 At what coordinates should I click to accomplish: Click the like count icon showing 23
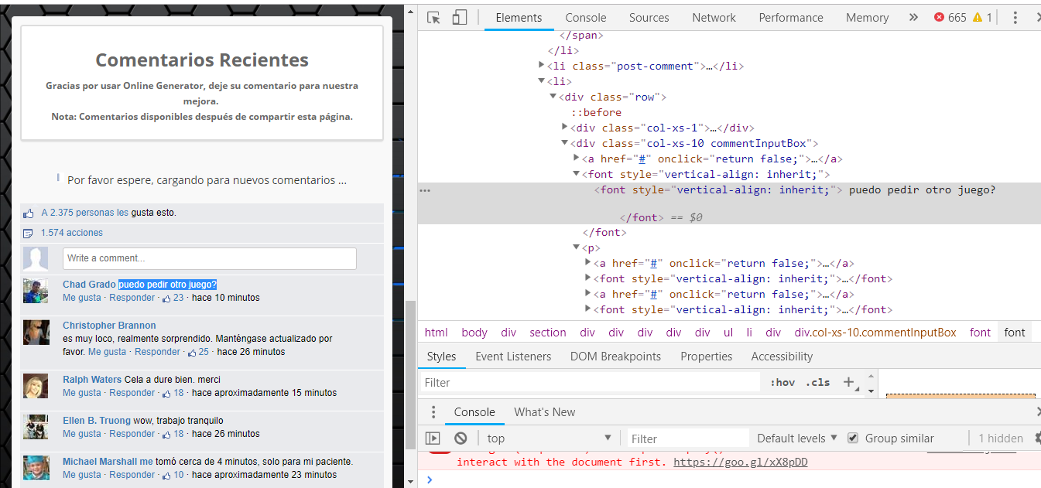[166, 298]
